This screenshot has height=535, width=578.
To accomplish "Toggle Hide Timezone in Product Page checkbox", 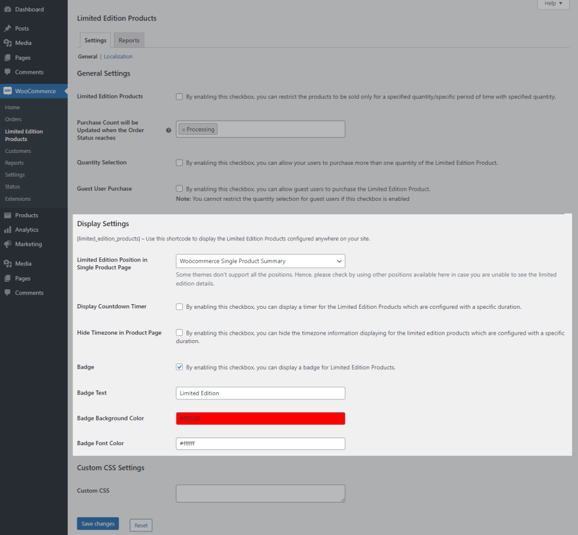I will 179,332.
